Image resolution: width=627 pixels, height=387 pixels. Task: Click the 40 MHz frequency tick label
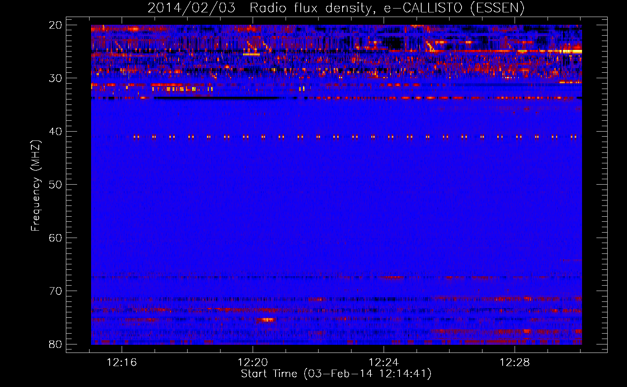(55, 132)
